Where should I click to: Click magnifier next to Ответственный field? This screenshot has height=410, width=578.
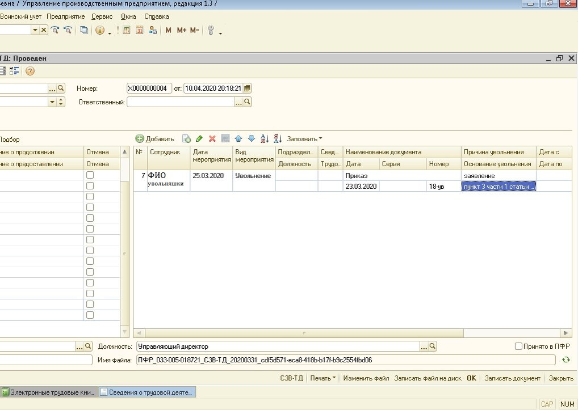248,102
